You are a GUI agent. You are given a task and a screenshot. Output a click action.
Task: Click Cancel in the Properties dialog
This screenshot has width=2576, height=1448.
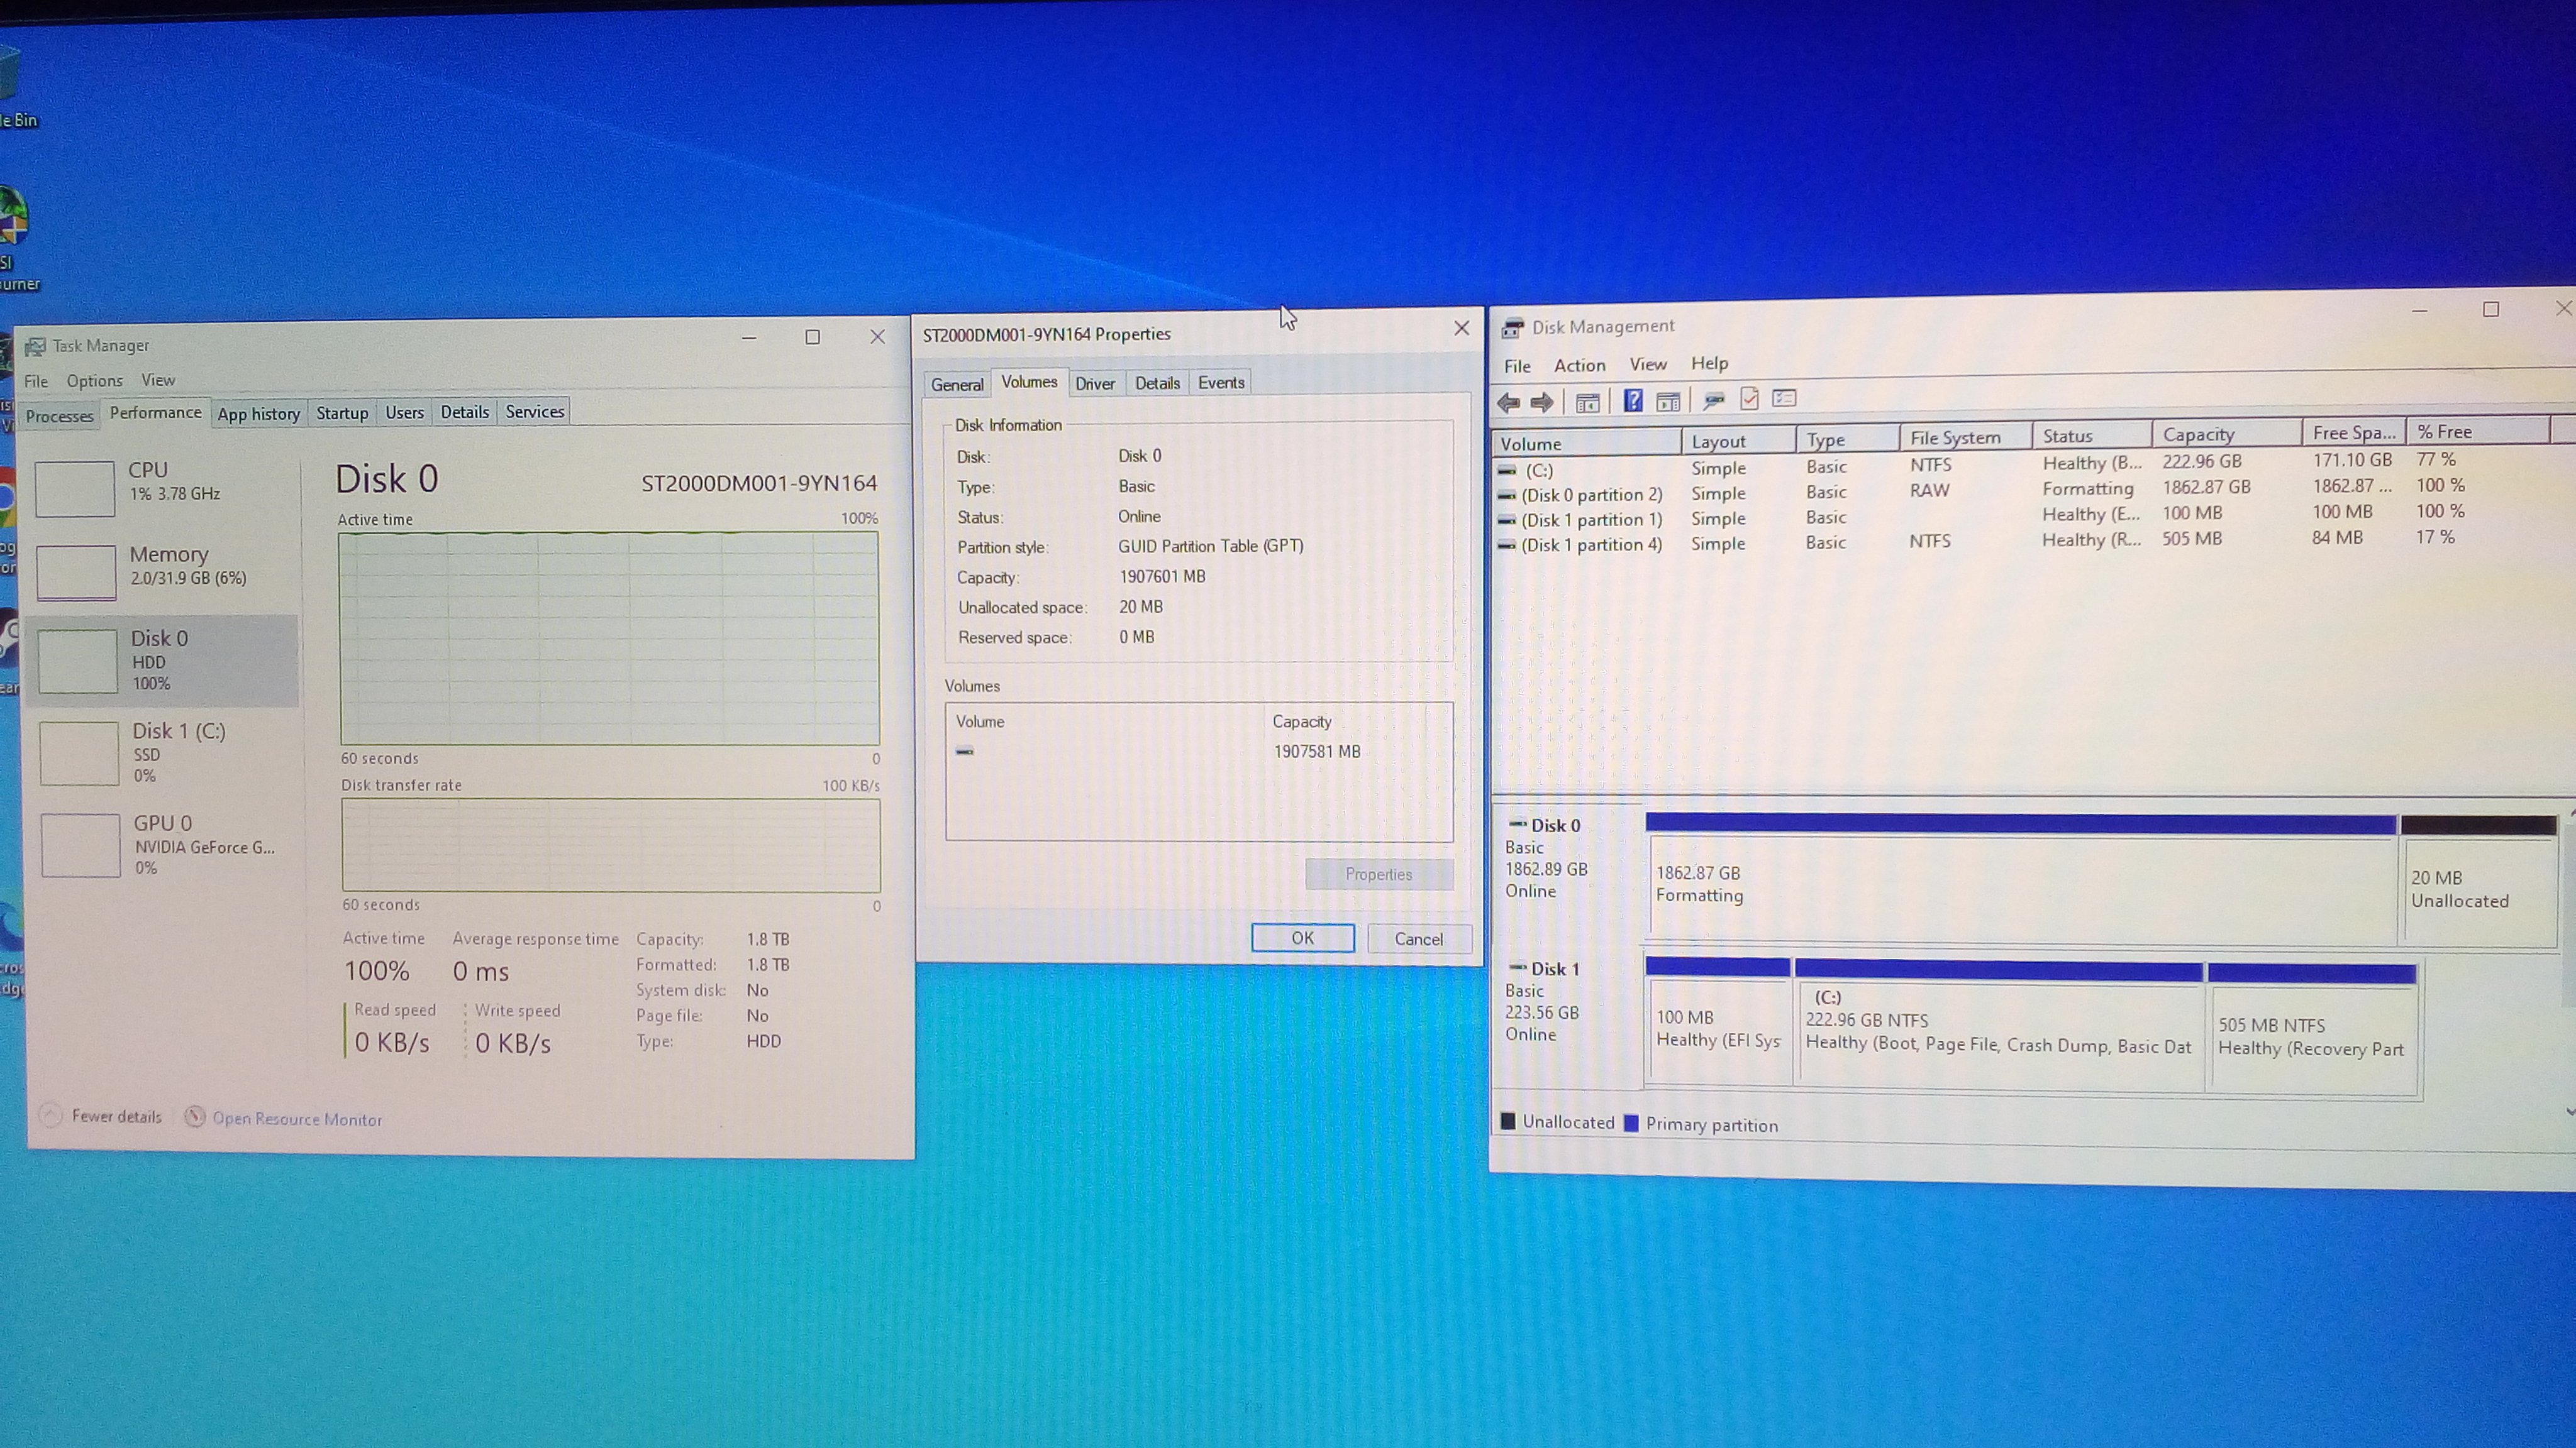tap(1419, 938)
